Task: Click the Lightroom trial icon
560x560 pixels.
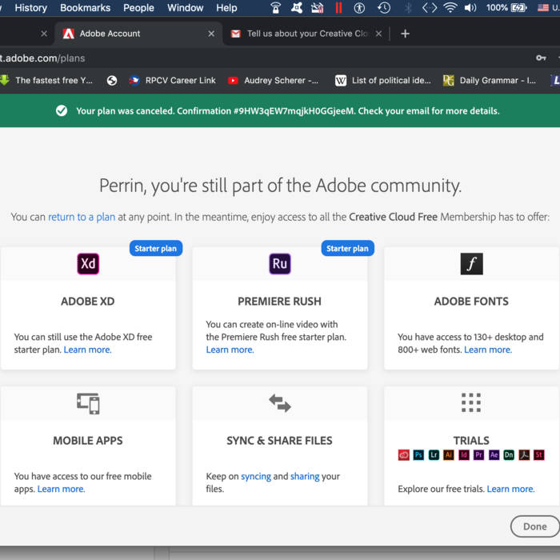Action: coord(434,455)
